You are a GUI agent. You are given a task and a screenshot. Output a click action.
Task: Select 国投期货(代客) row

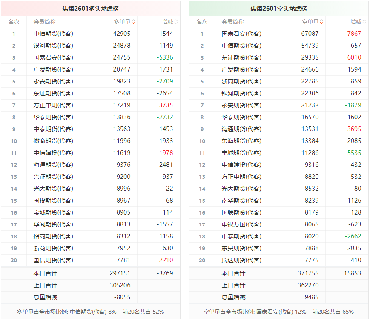(91, 201)
